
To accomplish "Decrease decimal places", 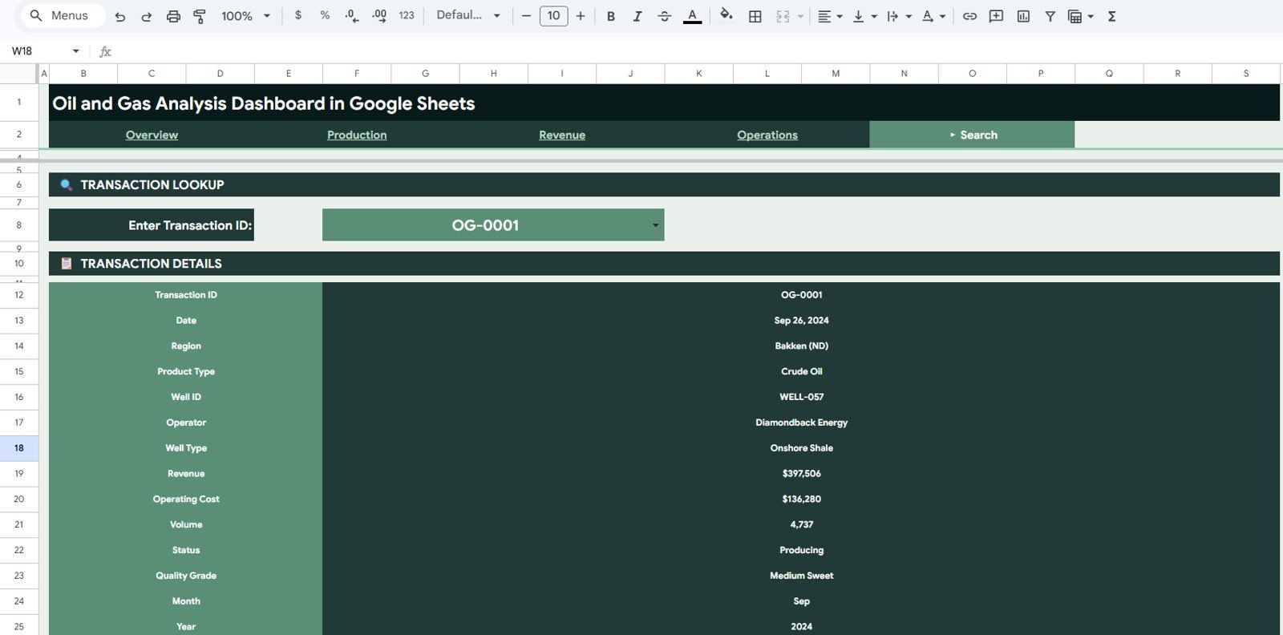I will 351,16.
